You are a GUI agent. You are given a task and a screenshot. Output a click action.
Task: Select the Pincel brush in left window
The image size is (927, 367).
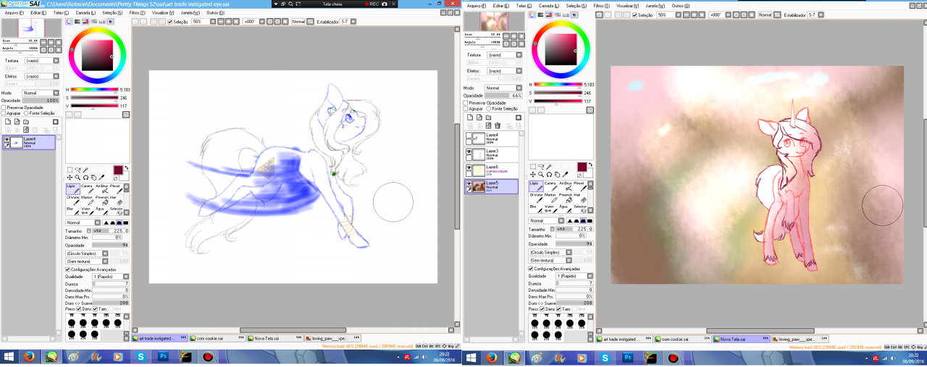116,188
